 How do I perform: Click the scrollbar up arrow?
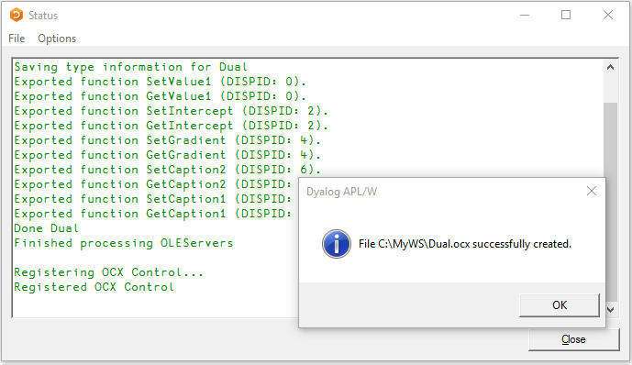tap(610, 67)
